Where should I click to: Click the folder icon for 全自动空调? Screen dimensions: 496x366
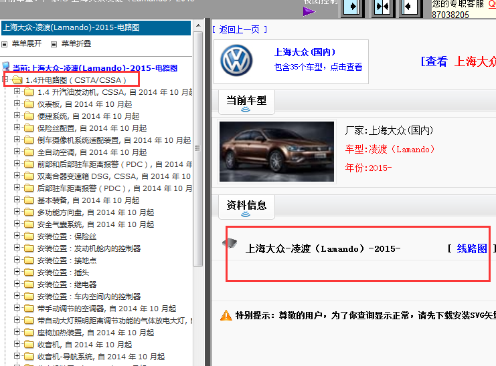(29, 152)
